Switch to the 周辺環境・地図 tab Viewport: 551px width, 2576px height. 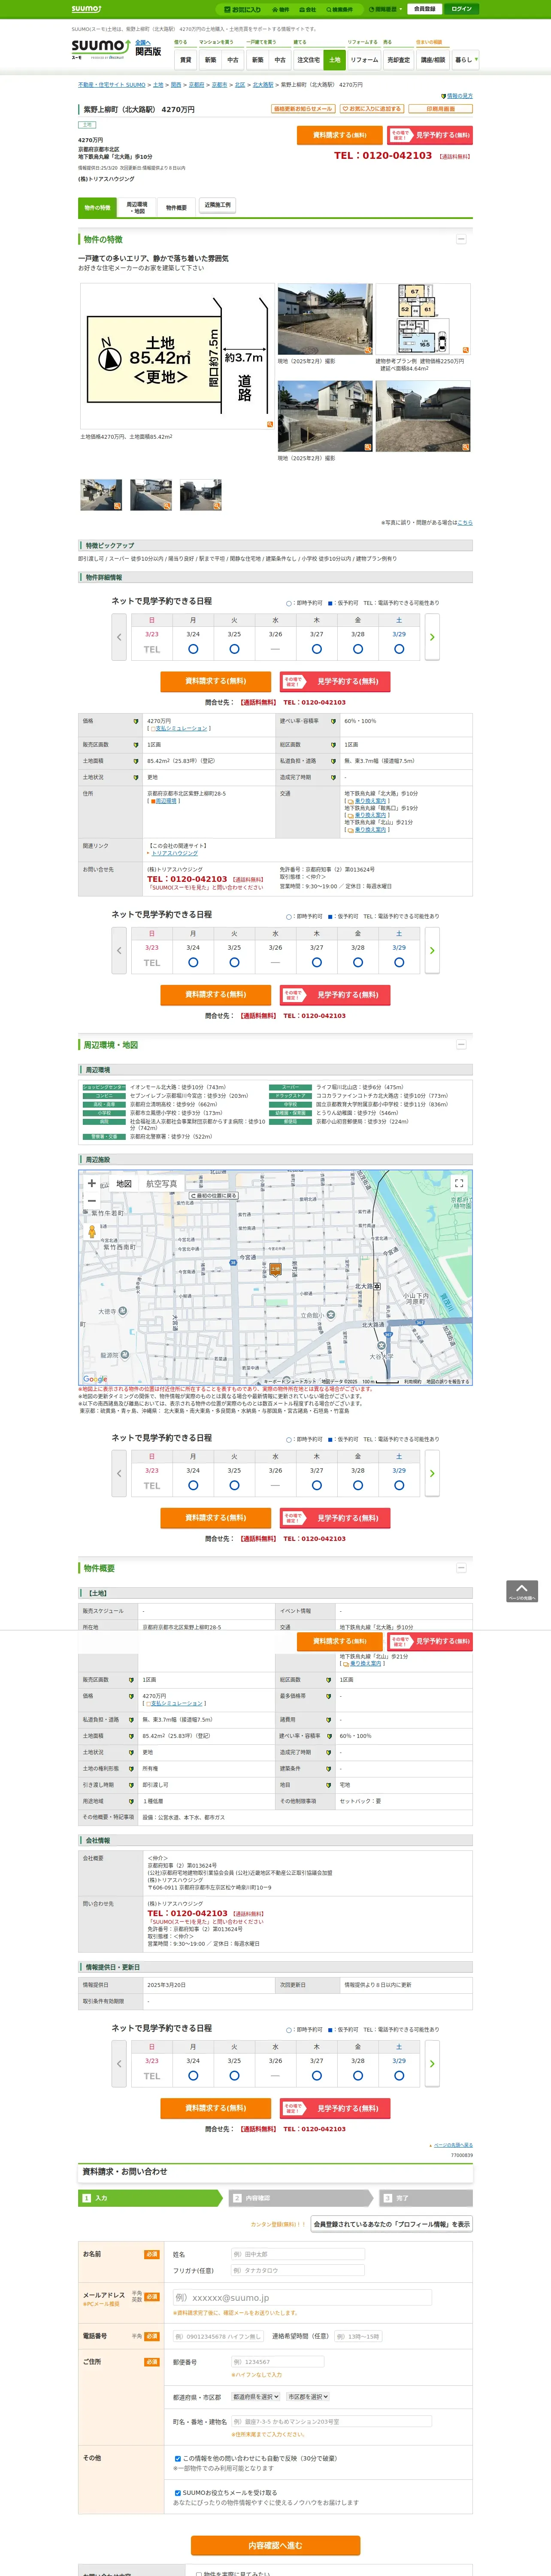tap(136, 208)
